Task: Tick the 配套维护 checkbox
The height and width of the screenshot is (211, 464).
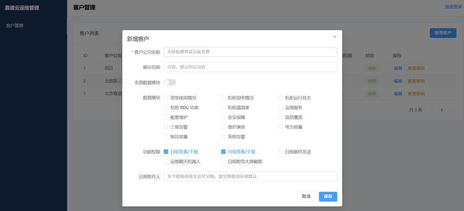Action: 166,117
